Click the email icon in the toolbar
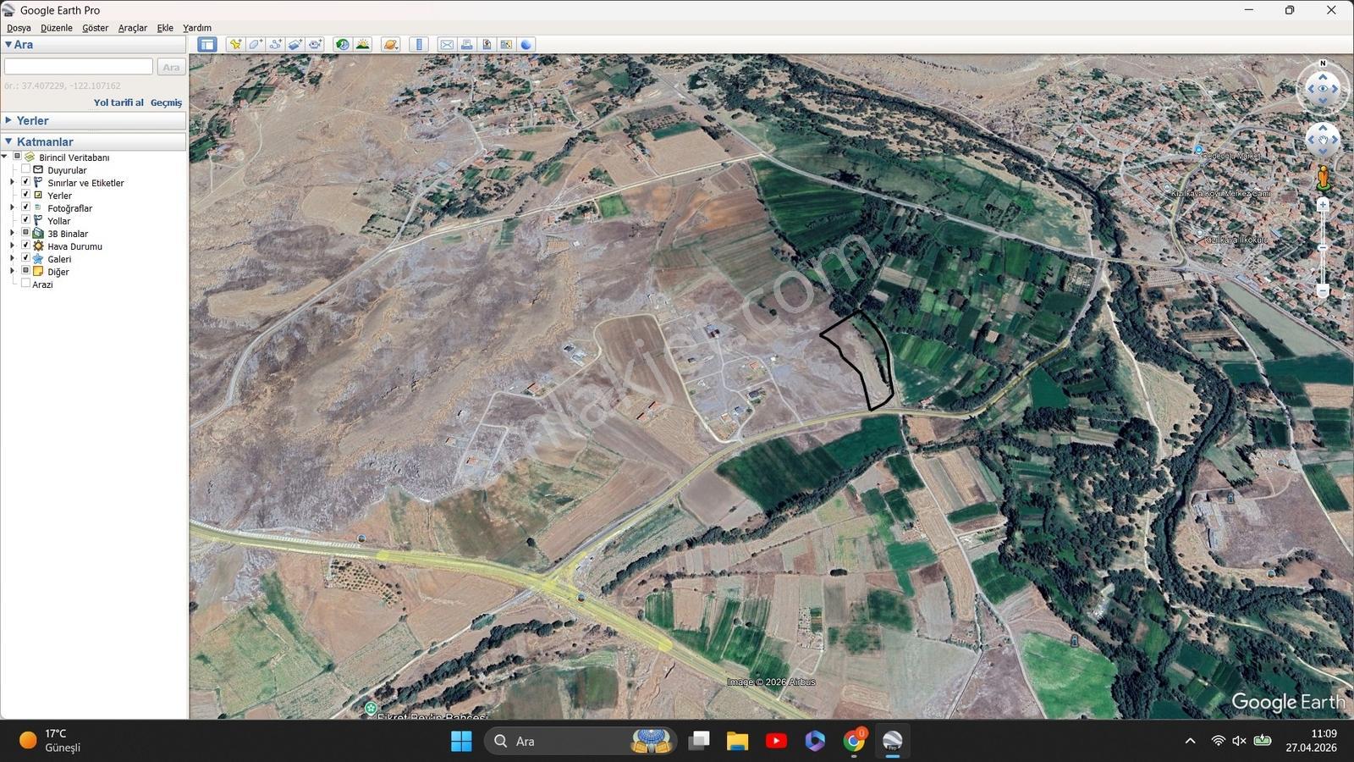1354x762 pixels. (447, 45)
